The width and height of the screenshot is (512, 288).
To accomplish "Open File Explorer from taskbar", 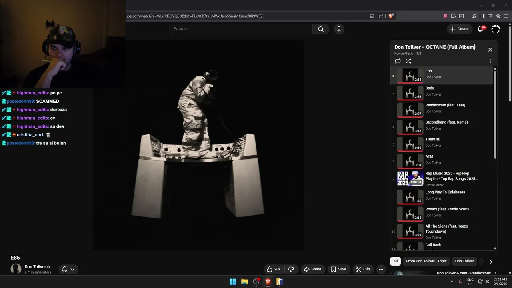I will [x=244, y=282].
